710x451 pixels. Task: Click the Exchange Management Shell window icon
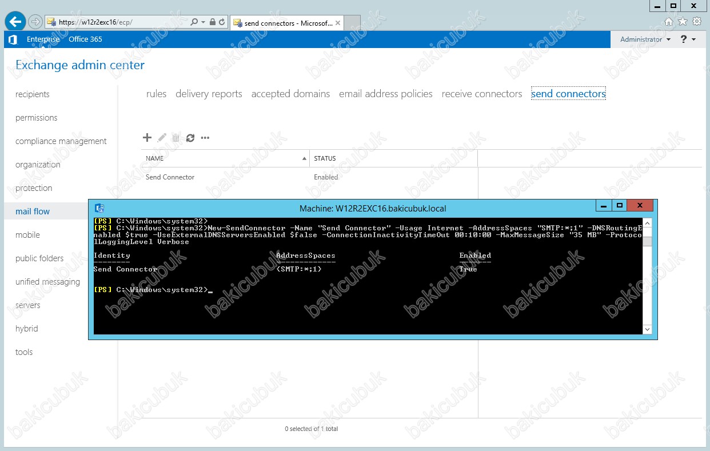click(x=99, y=208)
